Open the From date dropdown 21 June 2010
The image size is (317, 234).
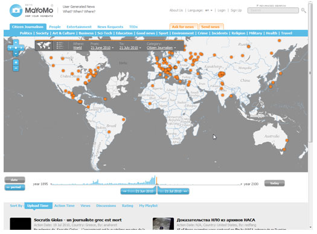point(102,48)
